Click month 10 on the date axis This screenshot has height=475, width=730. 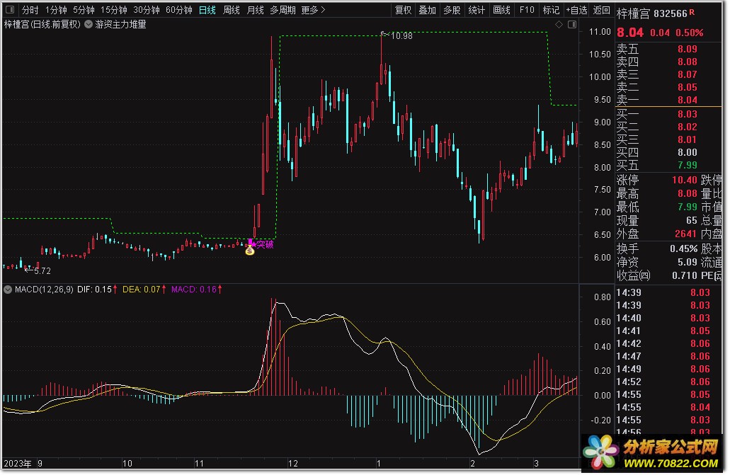pos(127,464)
